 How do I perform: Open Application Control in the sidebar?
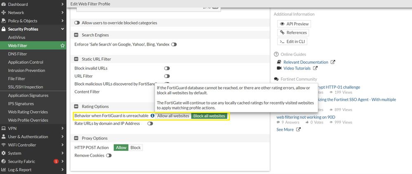click(26, 62)
